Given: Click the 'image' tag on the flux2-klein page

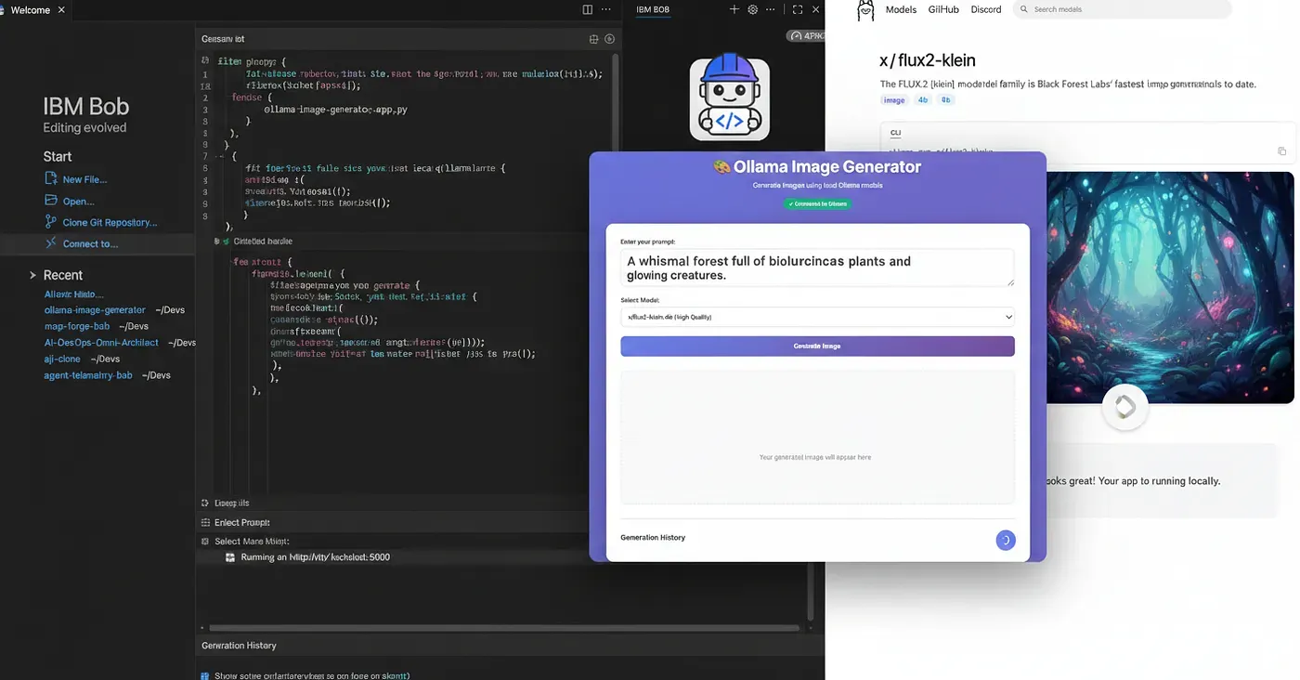Looking at the screenshot, I should [894, 100].
